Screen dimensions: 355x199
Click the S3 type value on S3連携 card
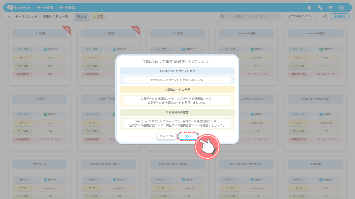click(50, 123)
